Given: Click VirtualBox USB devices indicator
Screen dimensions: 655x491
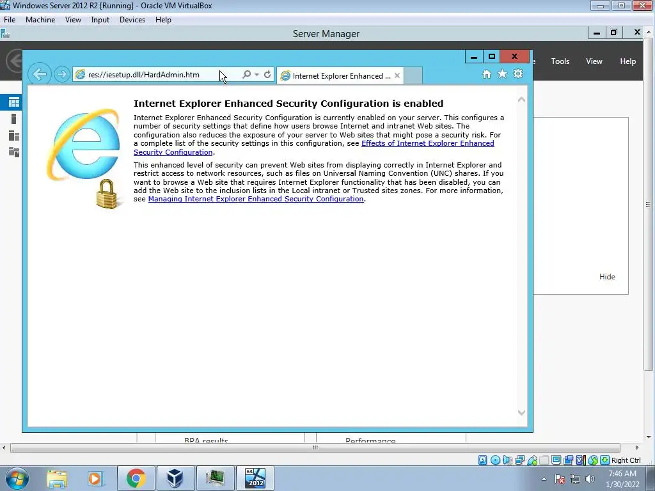Looking at the screenshot, I should point(532,460).
